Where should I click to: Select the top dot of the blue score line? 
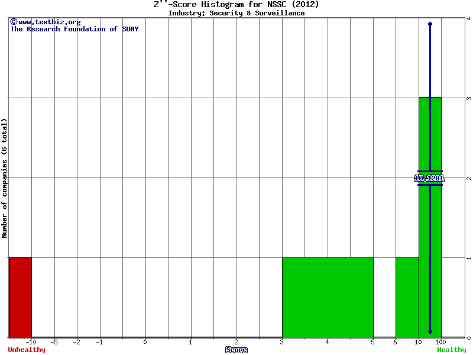tap(430, 24)
